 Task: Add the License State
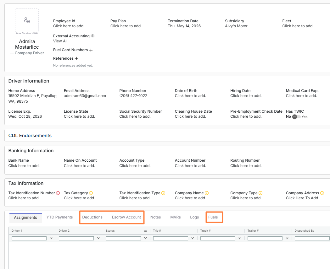click(79, 116)
